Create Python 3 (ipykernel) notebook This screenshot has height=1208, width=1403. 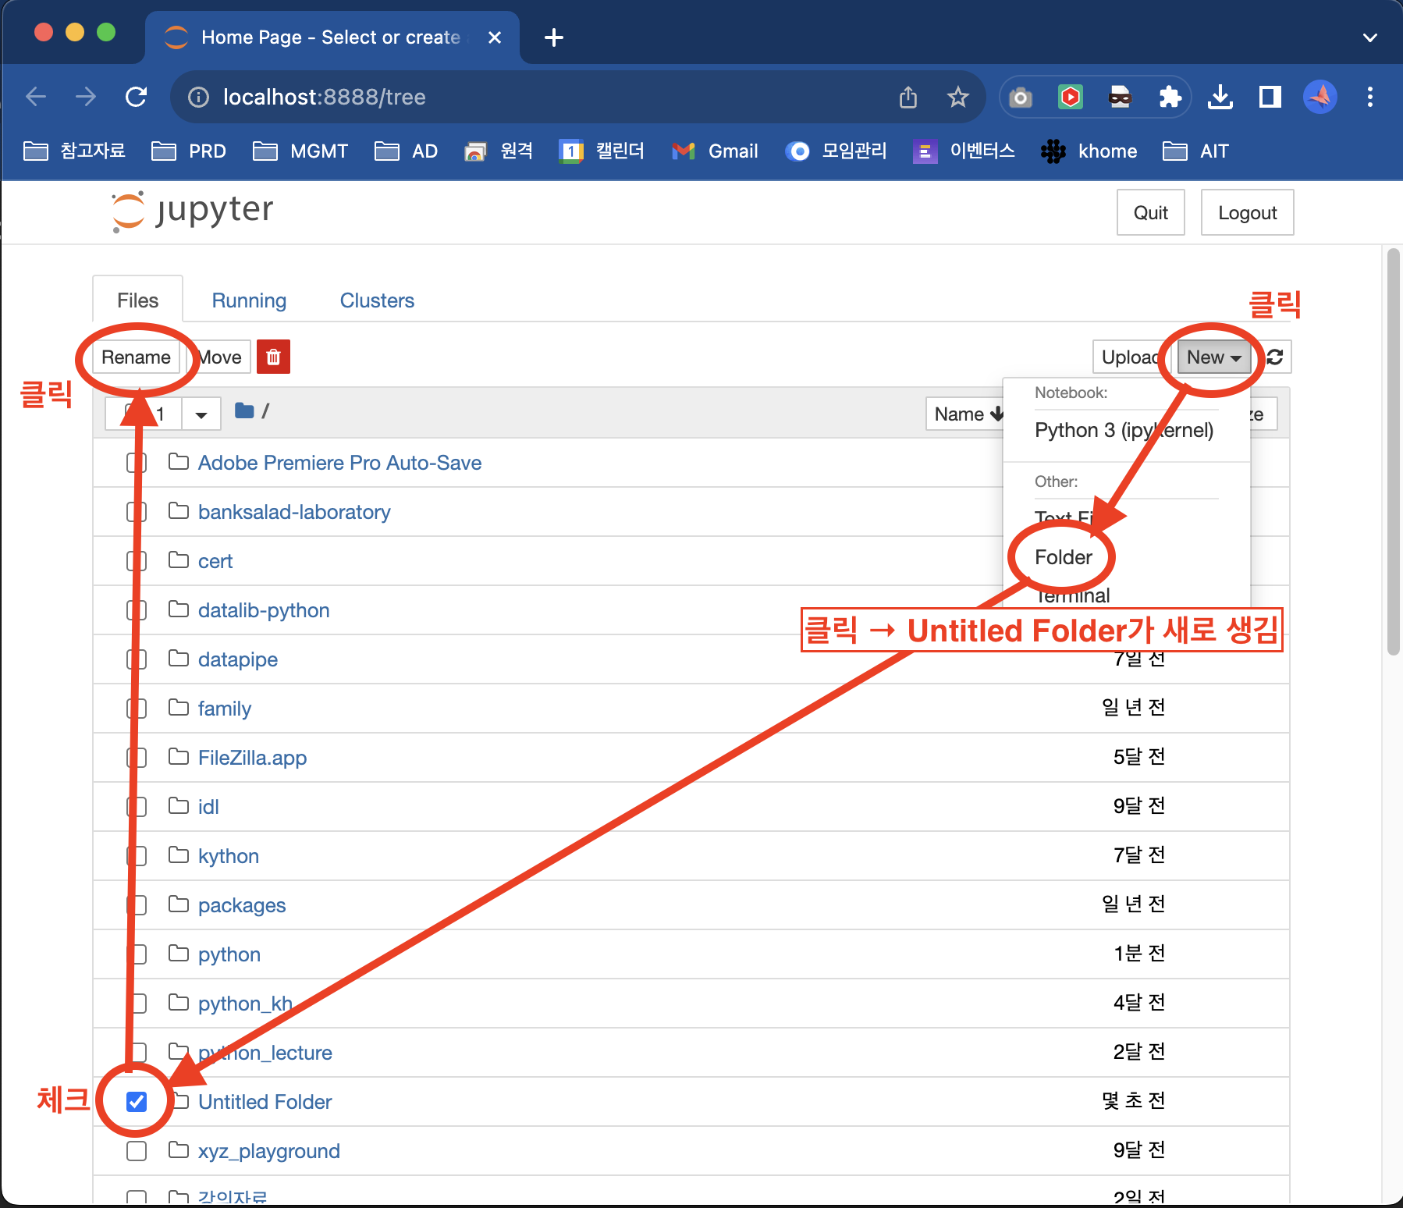[1124, 430]
